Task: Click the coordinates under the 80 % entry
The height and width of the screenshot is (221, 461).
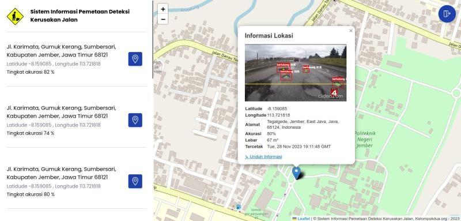Action: click(54, 186)
